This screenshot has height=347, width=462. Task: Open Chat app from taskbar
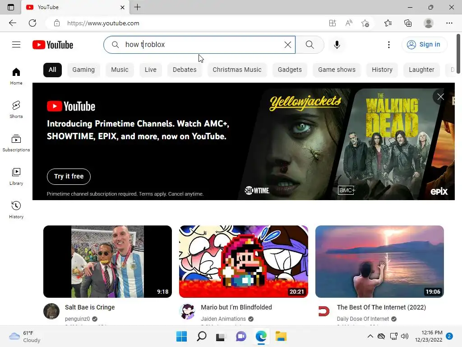tap(241, 336)
